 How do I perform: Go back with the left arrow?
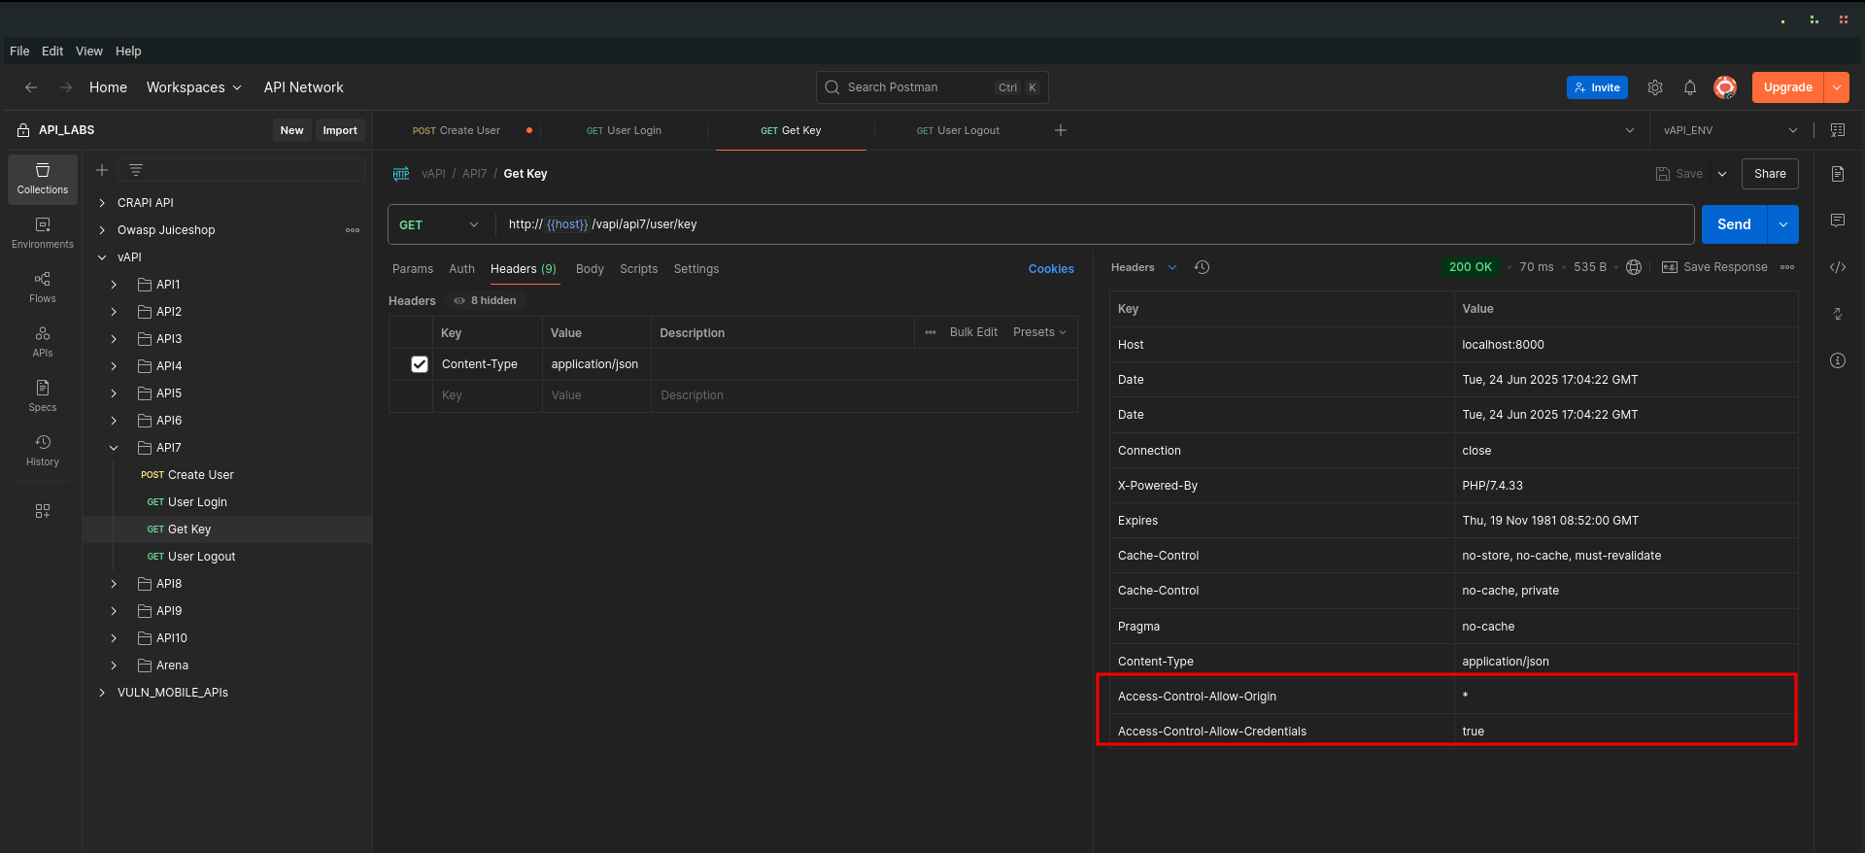point(31,87)
